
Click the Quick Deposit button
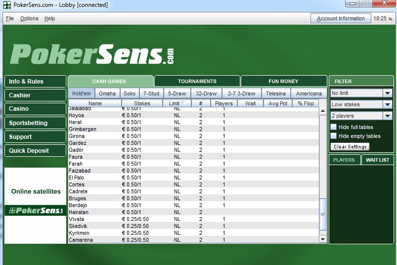tap(35, 151)
